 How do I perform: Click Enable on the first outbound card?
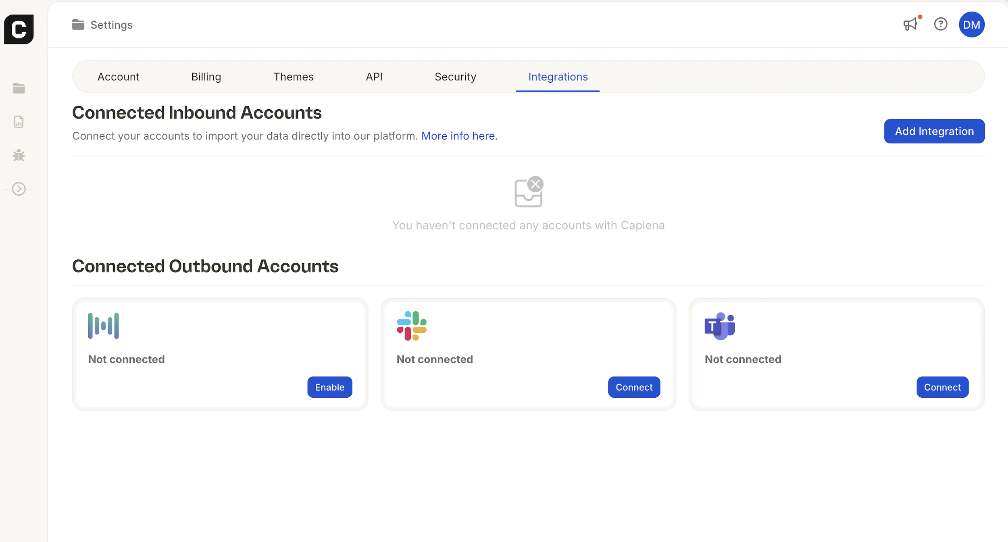point(329,387)
